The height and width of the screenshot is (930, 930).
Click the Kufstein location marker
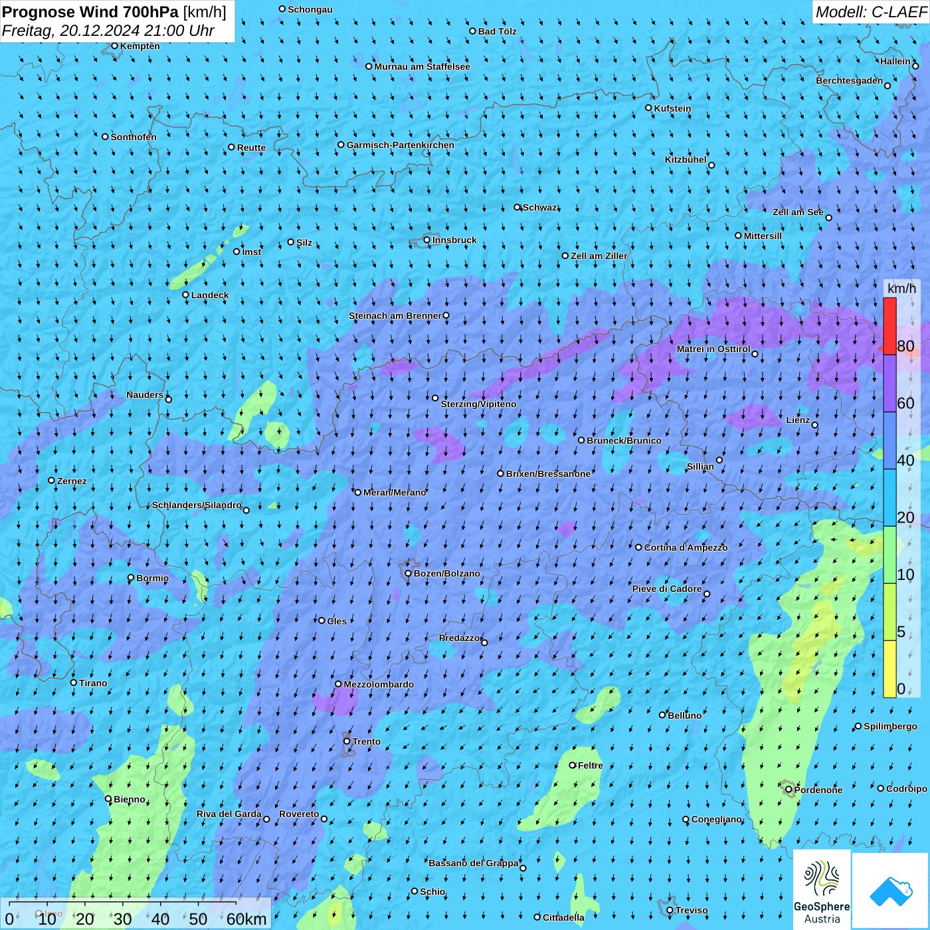pyautogui.click(x=649, y=108)
